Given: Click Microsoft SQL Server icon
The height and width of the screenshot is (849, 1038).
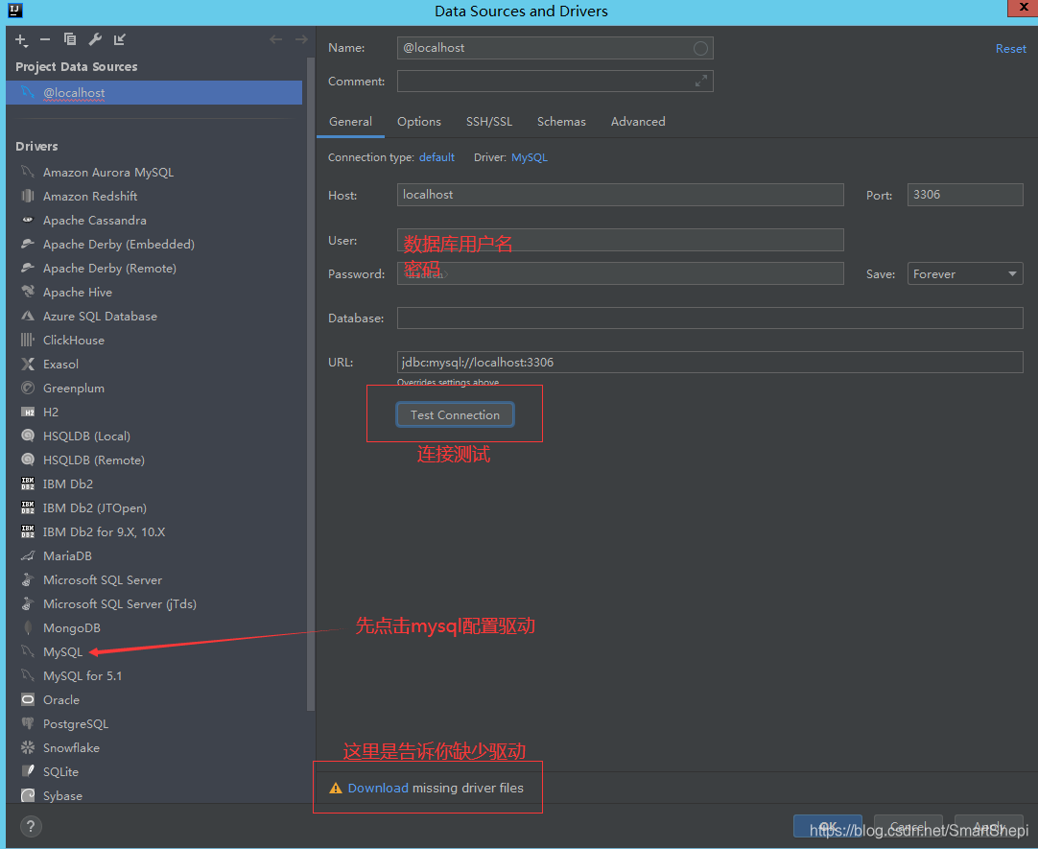Looking at the screenshot, I should (27, 579).
